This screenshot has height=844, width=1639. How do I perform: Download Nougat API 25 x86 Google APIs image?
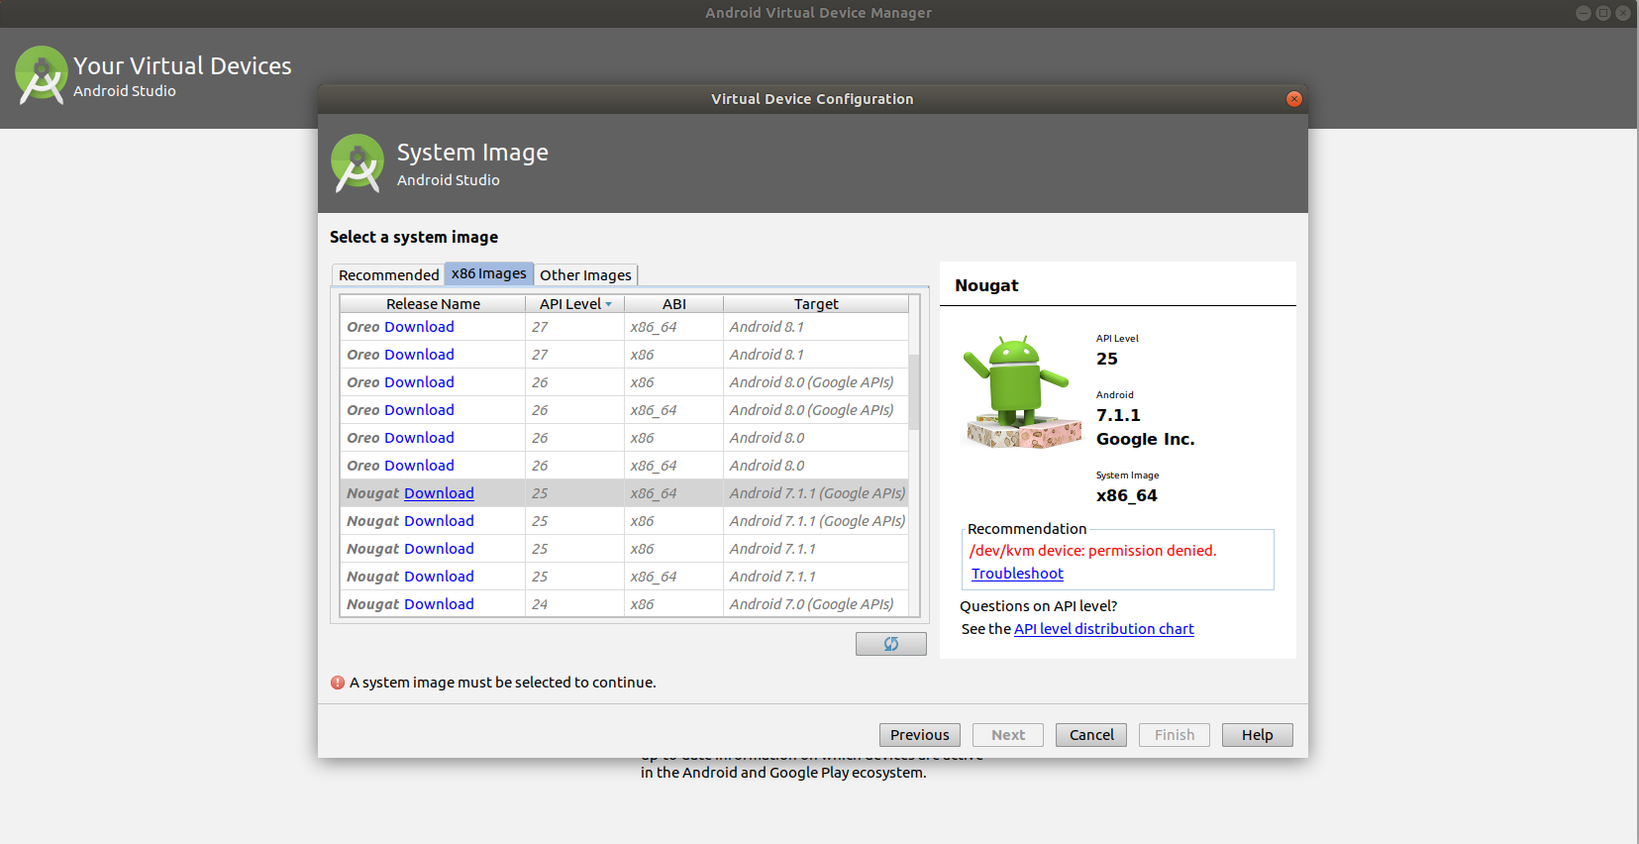[439, 521]
